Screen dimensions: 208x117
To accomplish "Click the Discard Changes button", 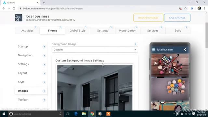I will pos(148,18).
